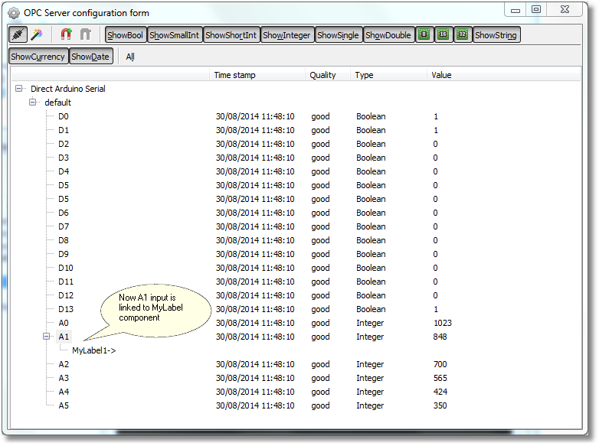
Task: Click the Boolean type in D13 row
Action: (371, 309)
